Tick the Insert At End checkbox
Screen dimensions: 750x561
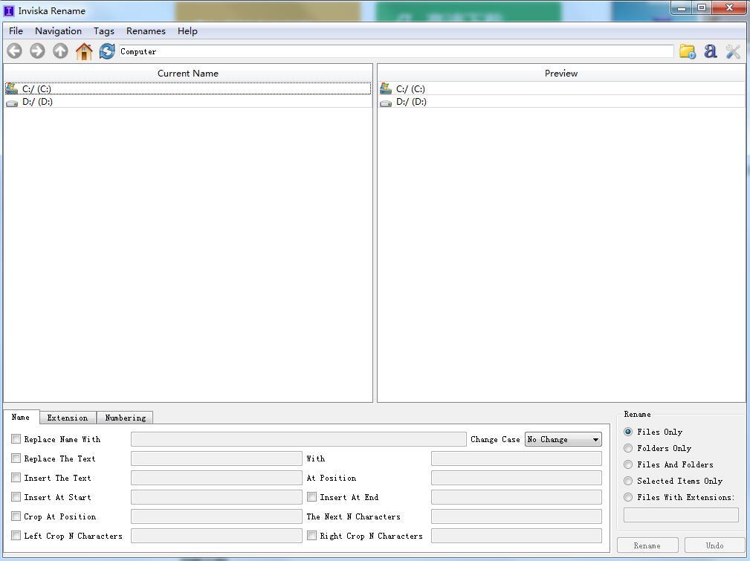point(312,497)
